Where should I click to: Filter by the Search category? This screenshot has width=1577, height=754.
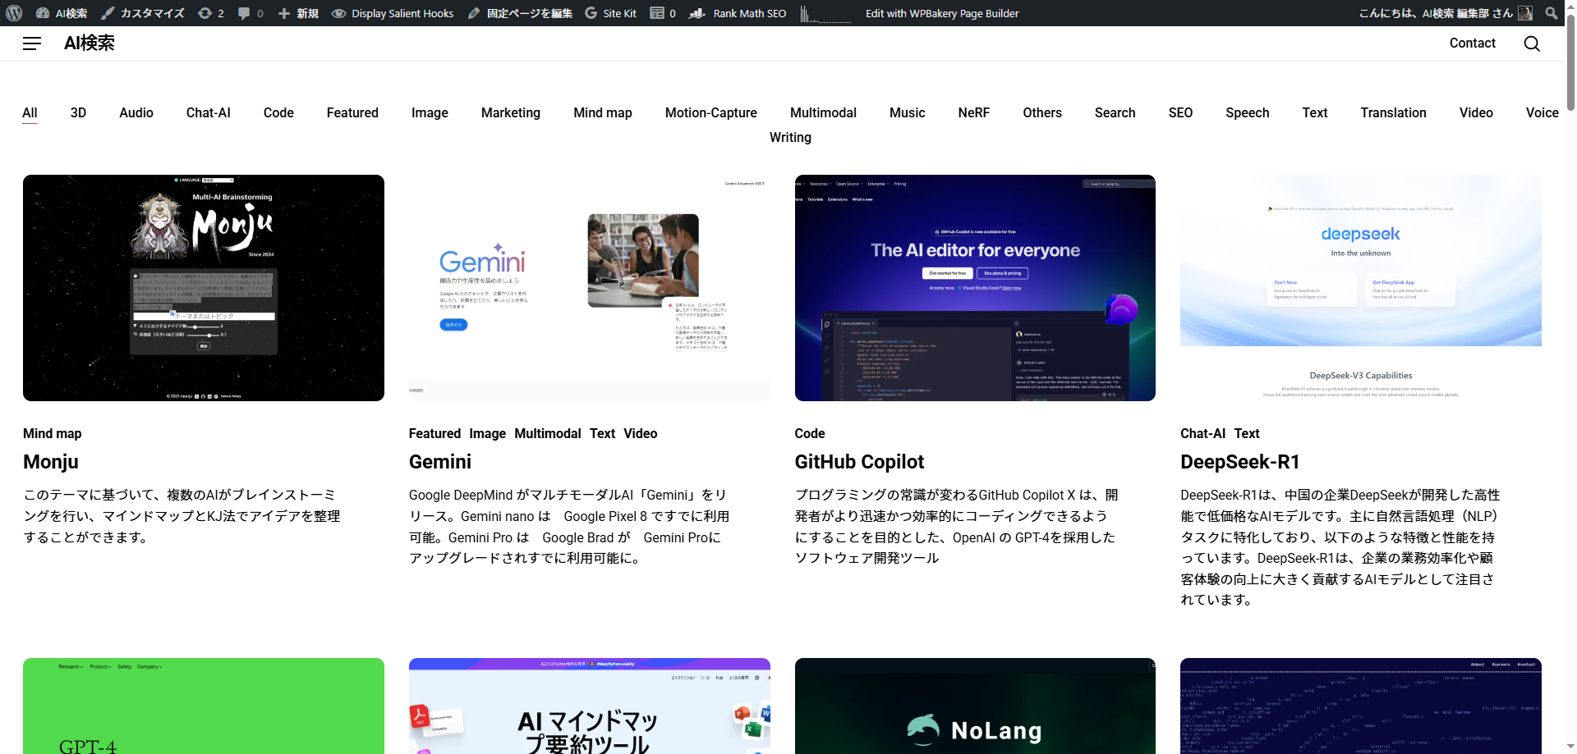click(1115, 112)
